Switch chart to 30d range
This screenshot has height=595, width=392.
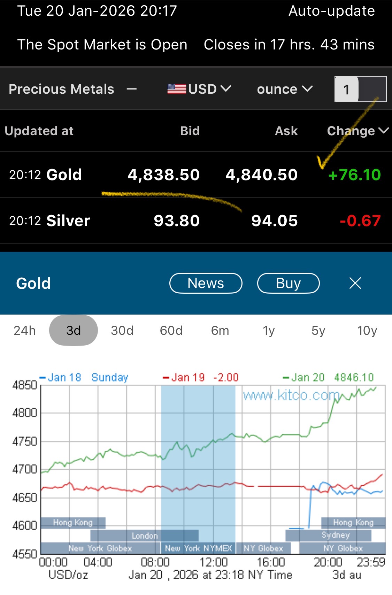tap(122, 330)
